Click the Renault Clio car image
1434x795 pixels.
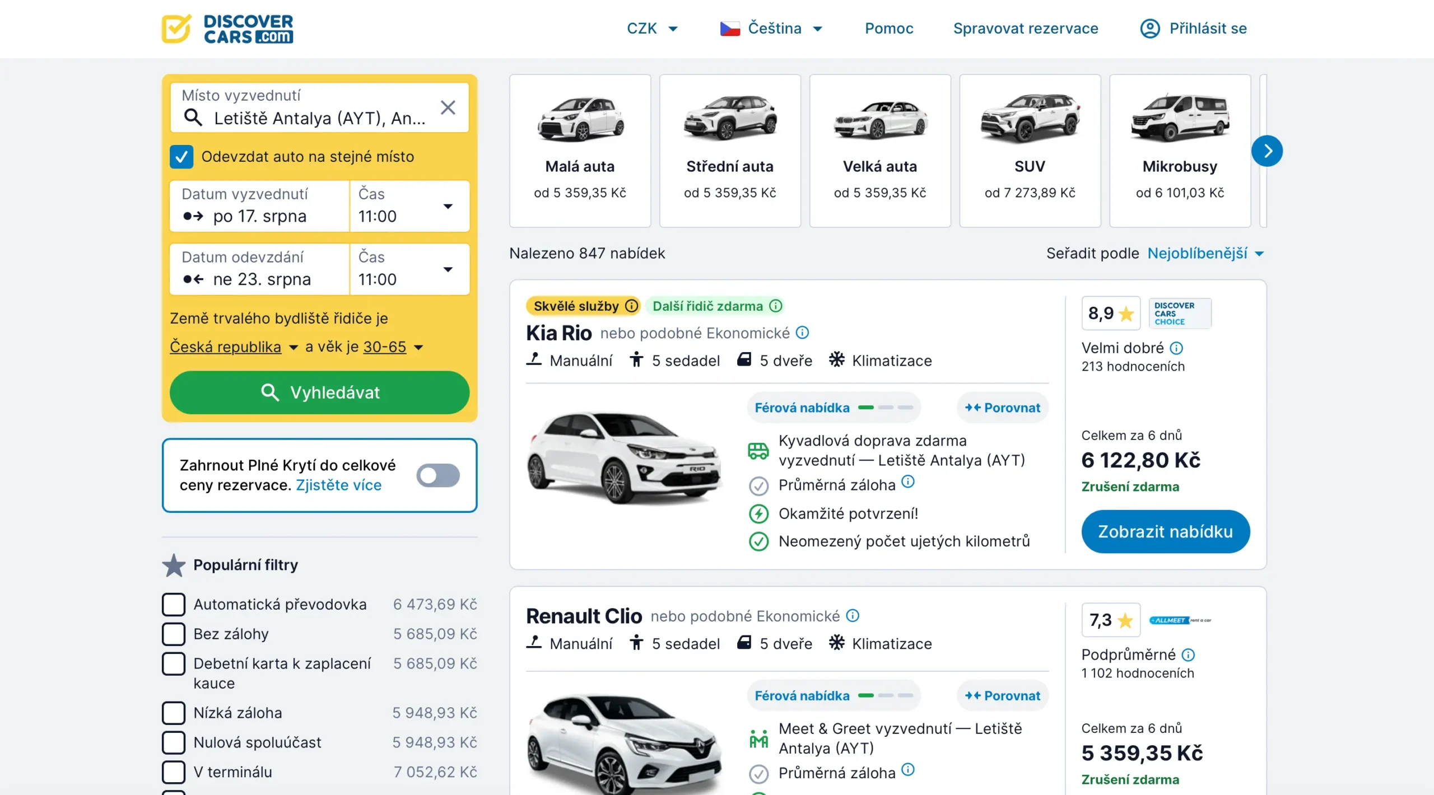point(624,743)
